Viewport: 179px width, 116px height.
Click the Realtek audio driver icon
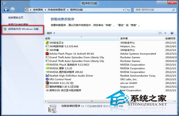(x=47, y=76)
